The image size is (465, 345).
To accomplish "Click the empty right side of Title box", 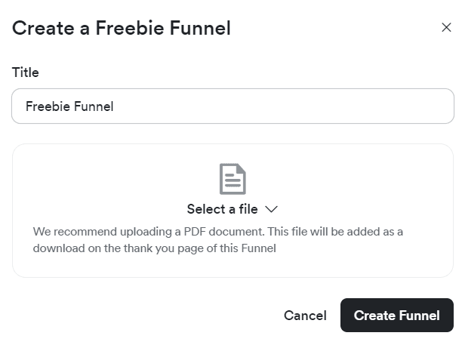I will (340, 106).
